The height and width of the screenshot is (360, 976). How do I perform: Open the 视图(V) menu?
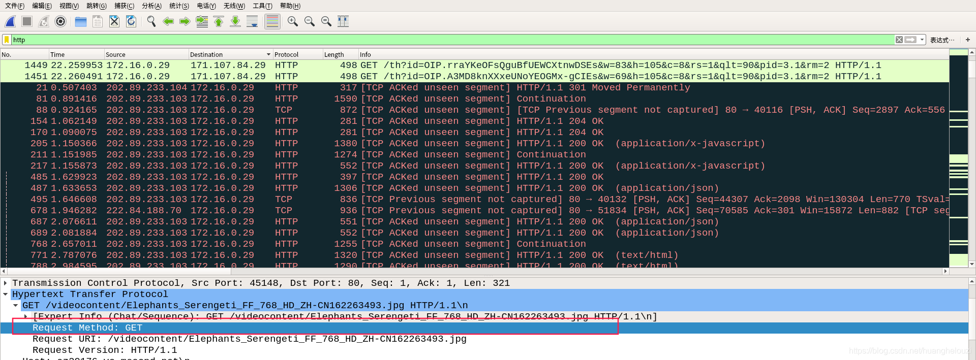(x=69, y=6)
